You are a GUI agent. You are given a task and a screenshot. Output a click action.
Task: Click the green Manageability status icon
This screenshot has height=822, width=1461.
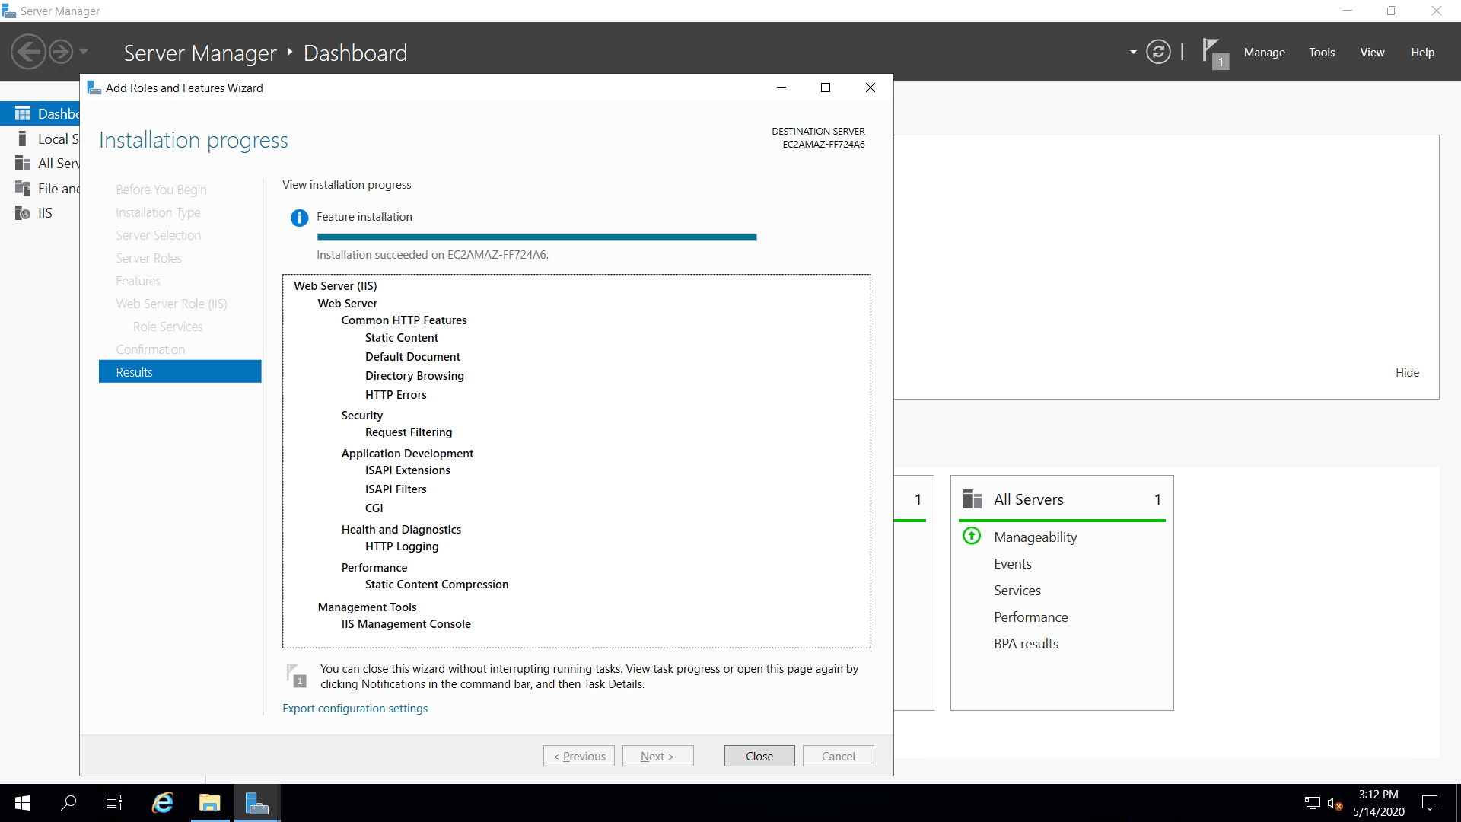coord(972,536)
